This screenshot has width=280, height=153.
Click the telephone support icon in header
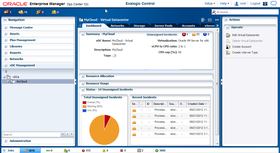coord(265,4)
